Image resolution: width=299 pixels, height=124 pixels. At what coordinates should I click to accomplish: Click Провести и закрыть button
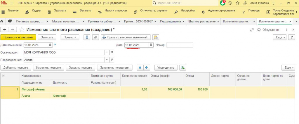(x=18, y=37)
